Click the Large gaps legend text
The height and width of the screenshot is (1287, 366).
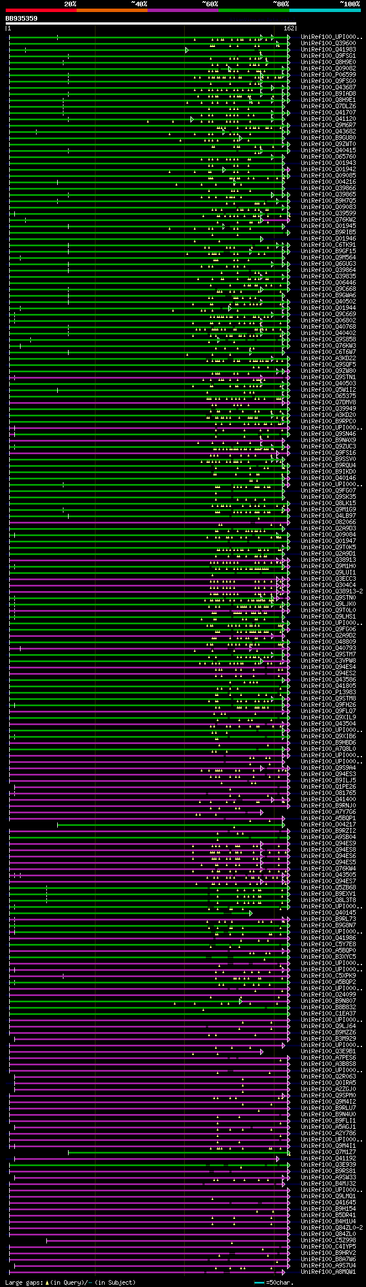[x=70, y=1282]
